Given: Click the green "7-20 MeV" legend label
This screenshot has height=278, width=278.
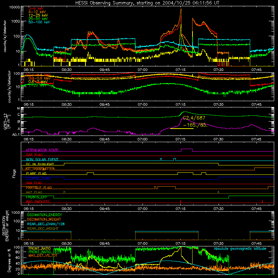Looking at the screenshot, I should (37, 85).
